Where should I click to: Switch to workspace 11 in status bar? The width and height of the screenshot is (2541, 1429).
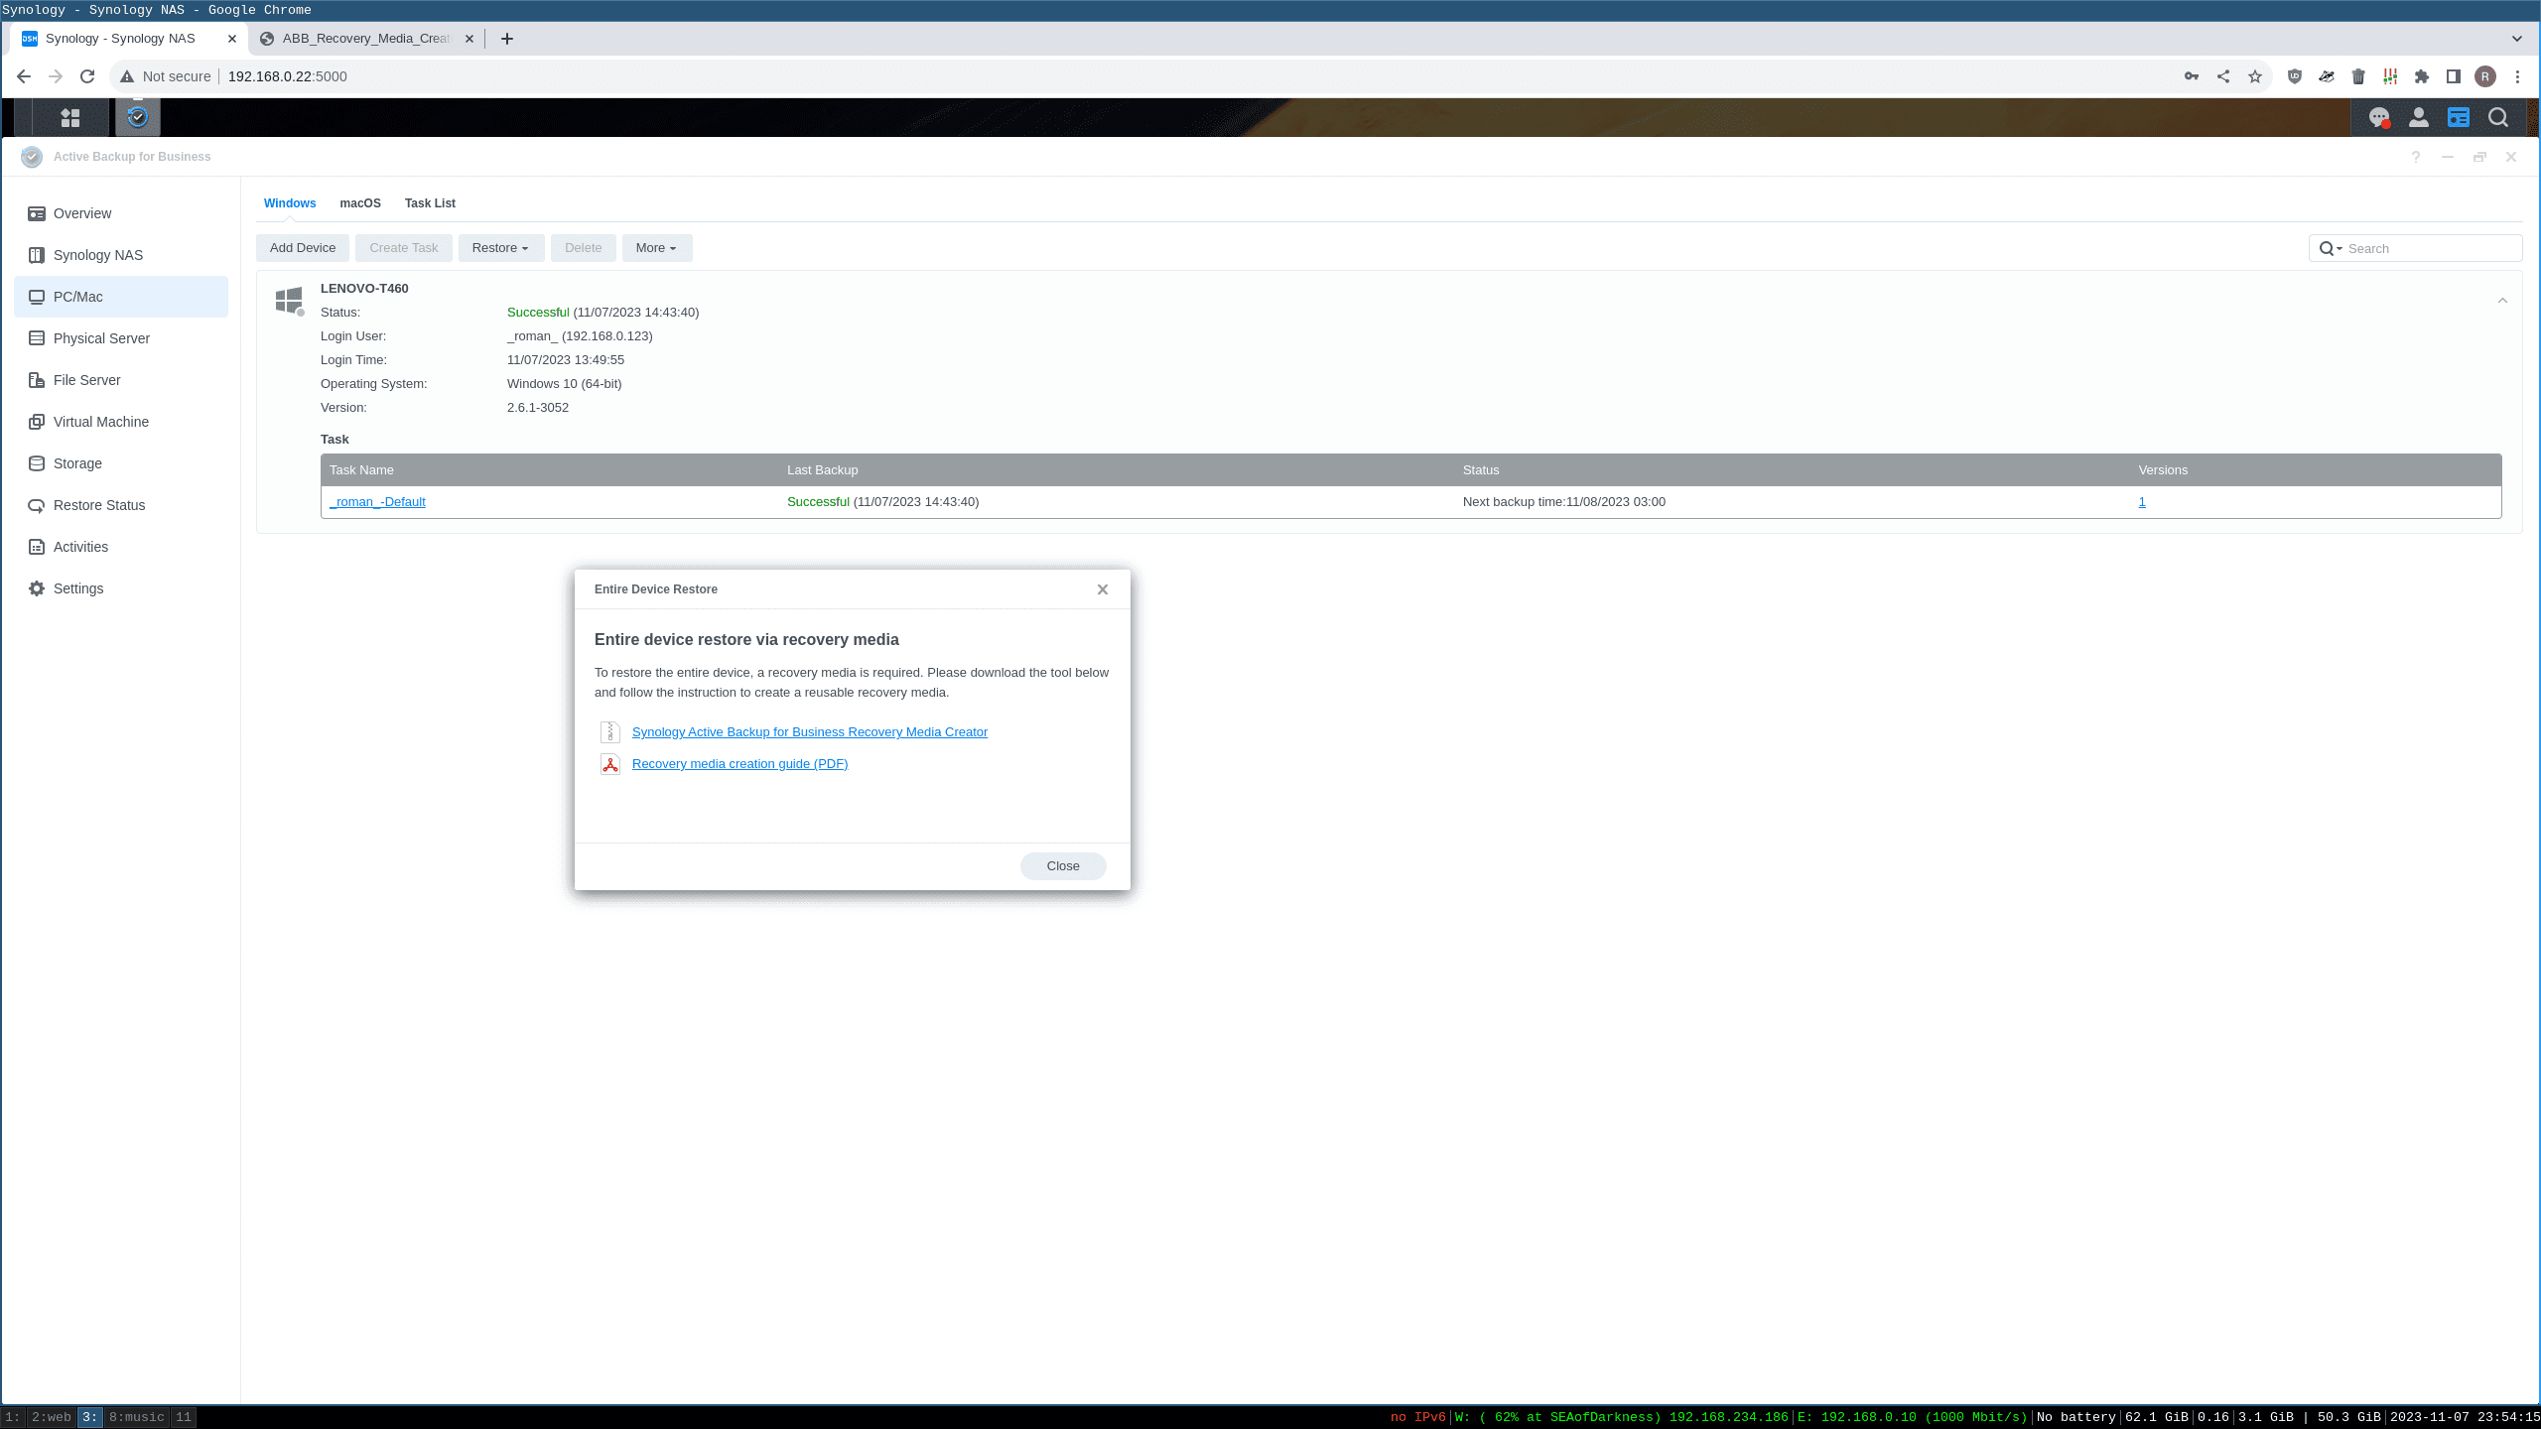tap(184, 1417)
